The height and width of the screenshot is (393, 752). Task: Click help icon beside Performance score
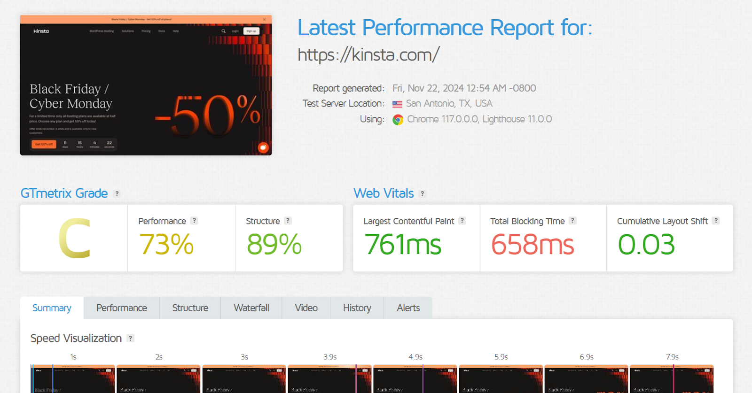194,221
